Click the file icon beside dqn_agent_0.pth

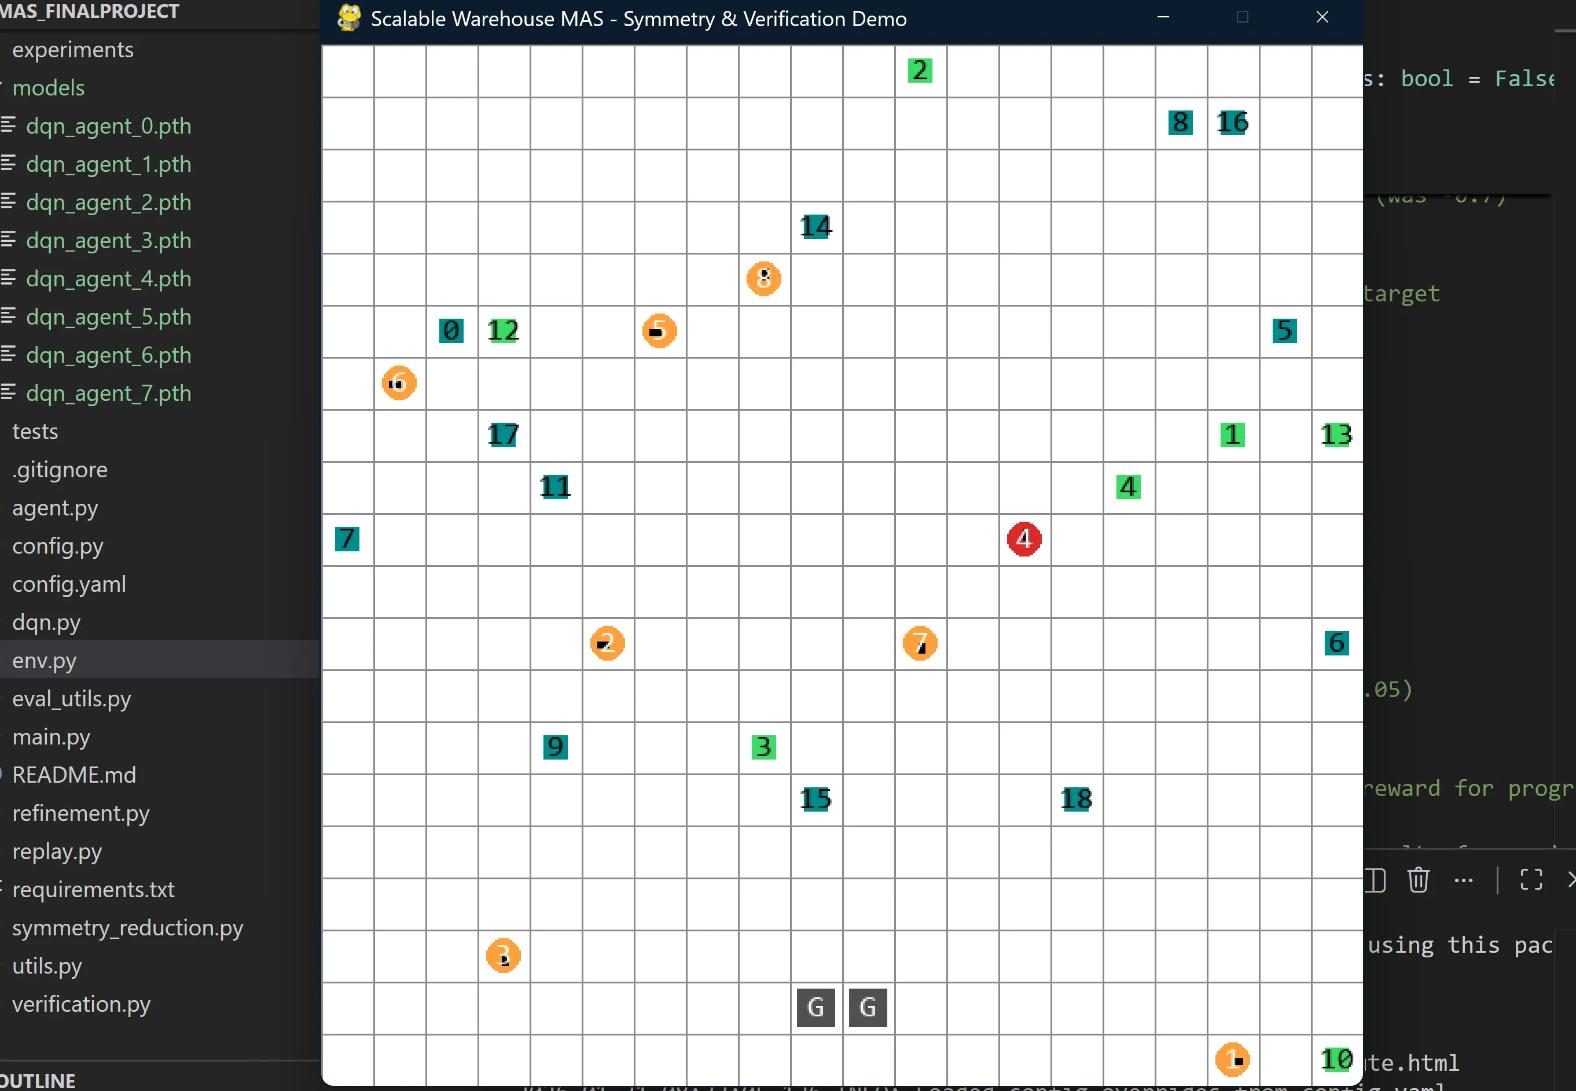point(9,126)
